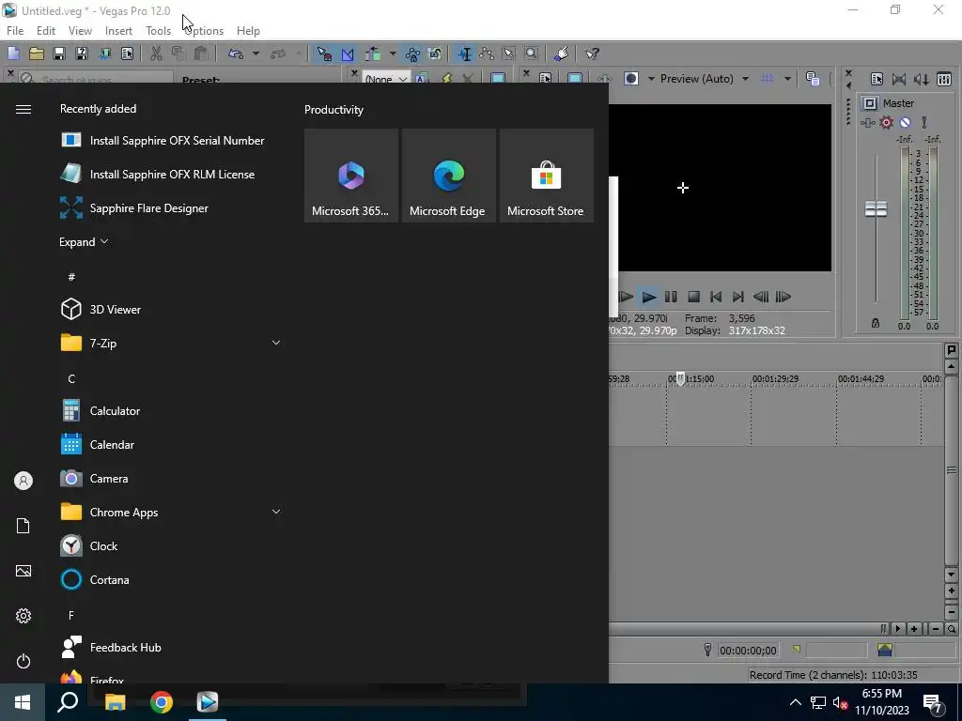Step to next frame in preview

coord(783,297)
